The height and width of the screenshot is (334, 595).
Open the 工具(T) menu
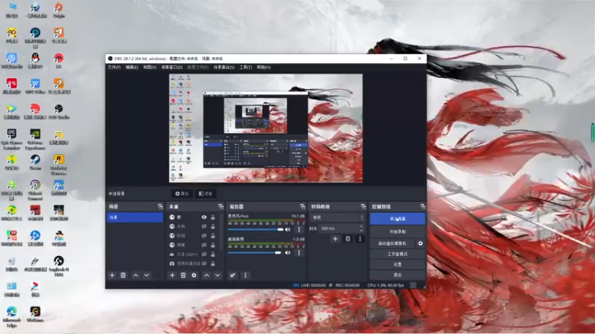pyautogui.click(x=245, y=68)
